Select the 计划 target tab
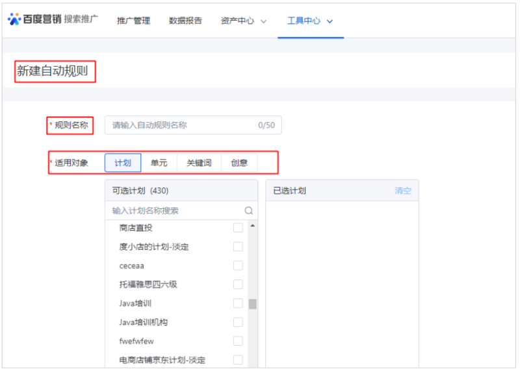This screenshot has width=520, height=371. 123,163
